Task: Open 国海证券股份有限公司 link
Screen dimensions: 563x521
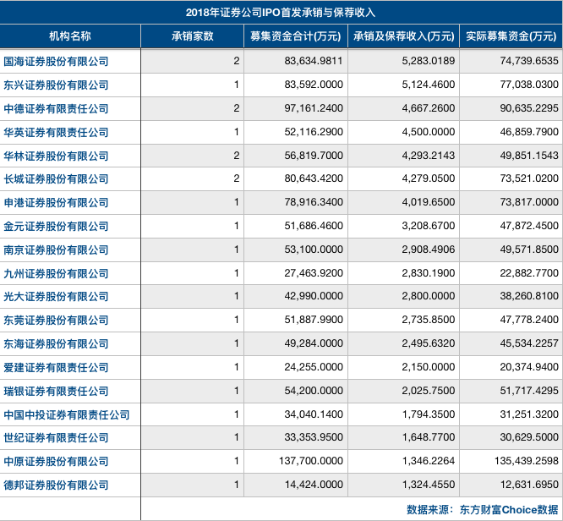Action: coord(56,62)
